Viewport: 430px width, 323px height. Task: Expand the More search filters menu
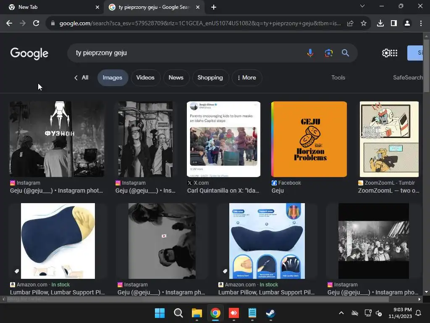[x=247, y=78]
